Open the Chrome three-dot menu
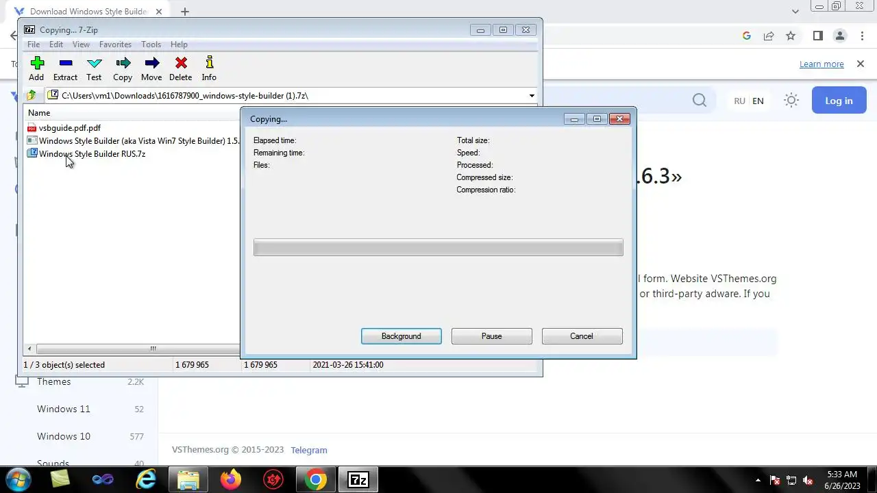 pyautogui.click(x=861, y=36)
